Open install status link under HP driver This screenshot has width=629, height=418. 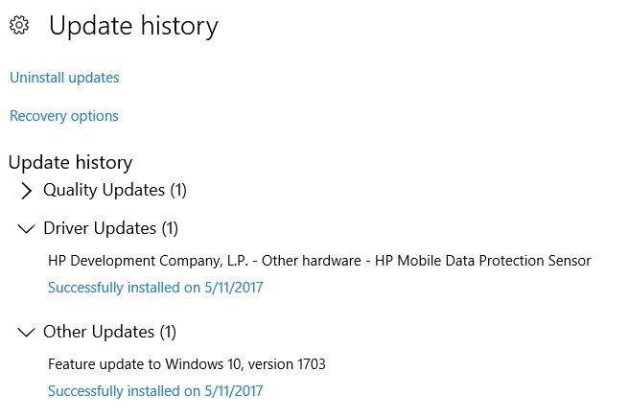[x=155, y=287]
